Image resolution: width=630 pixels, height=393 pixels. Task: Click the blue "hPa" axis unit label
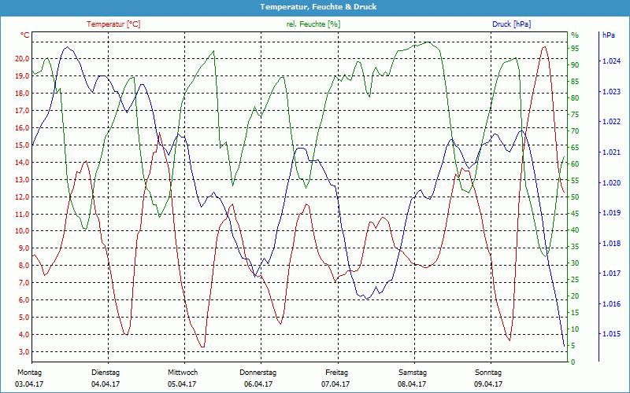click(608, 35)
